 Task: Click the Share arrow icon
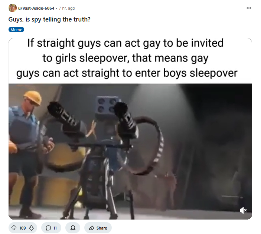coord(92,228)
